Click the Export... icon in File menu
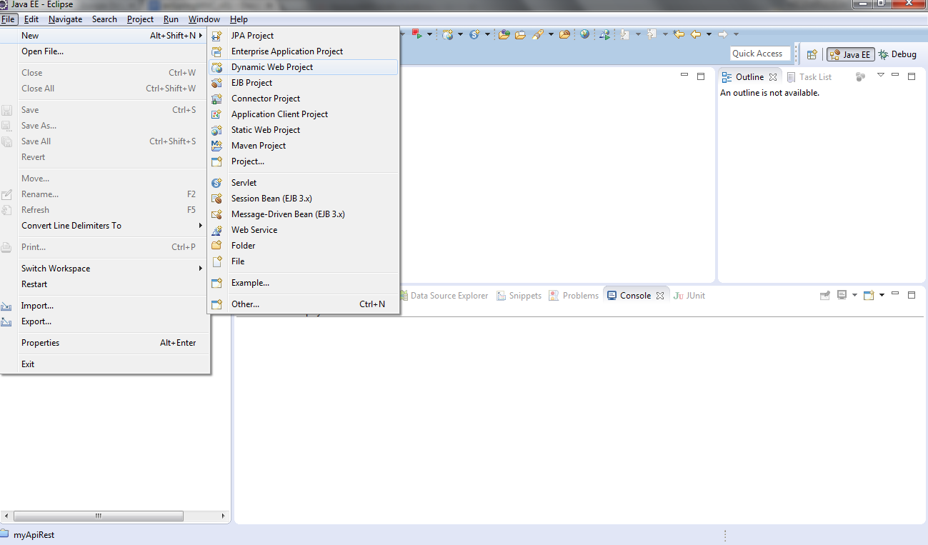 pyautogui.click(x=7, y=321)
